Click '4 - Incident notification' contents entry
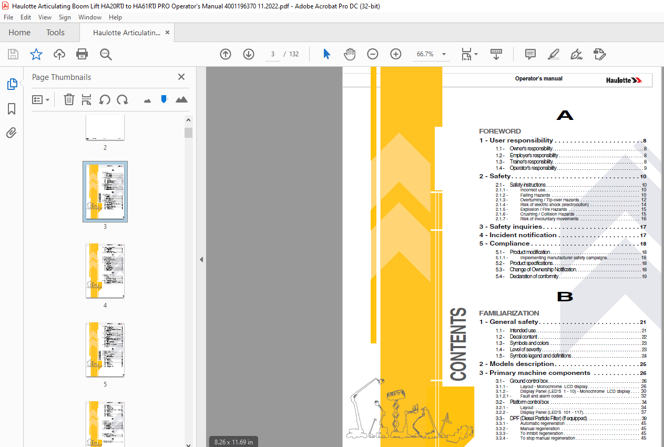Viewport: 664px width, 447px height. click(563, 235)
